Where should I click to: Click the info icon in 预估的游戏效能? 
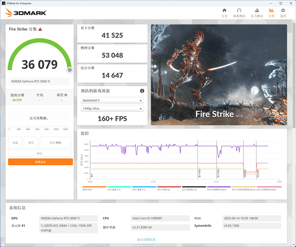click(x=142, y=91)
